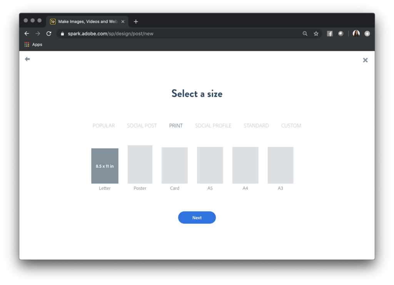Open the Social Profile tab
This screenshot has height=285, width=394.
(213, 126)
